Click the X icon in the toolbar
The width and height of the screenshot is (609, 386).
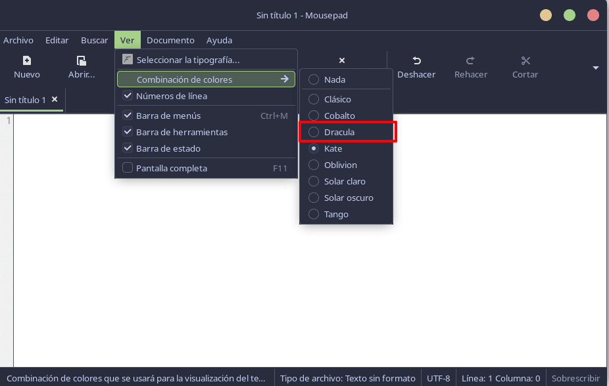[341, 60]
